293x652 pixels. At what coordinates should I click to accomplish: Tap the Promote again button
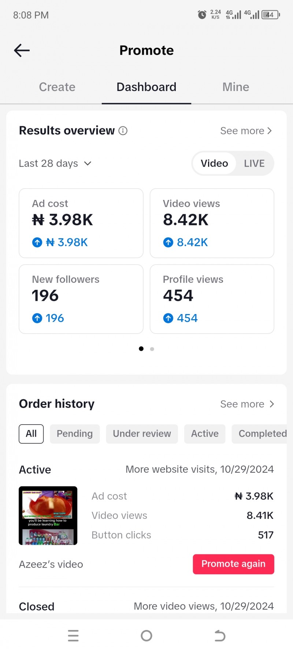[234, 564]
